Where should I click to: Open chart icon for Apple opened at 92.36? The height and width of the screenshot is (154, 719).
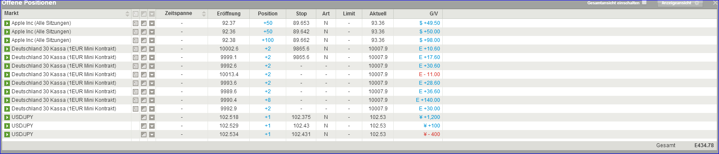click(x=144, y=32)
